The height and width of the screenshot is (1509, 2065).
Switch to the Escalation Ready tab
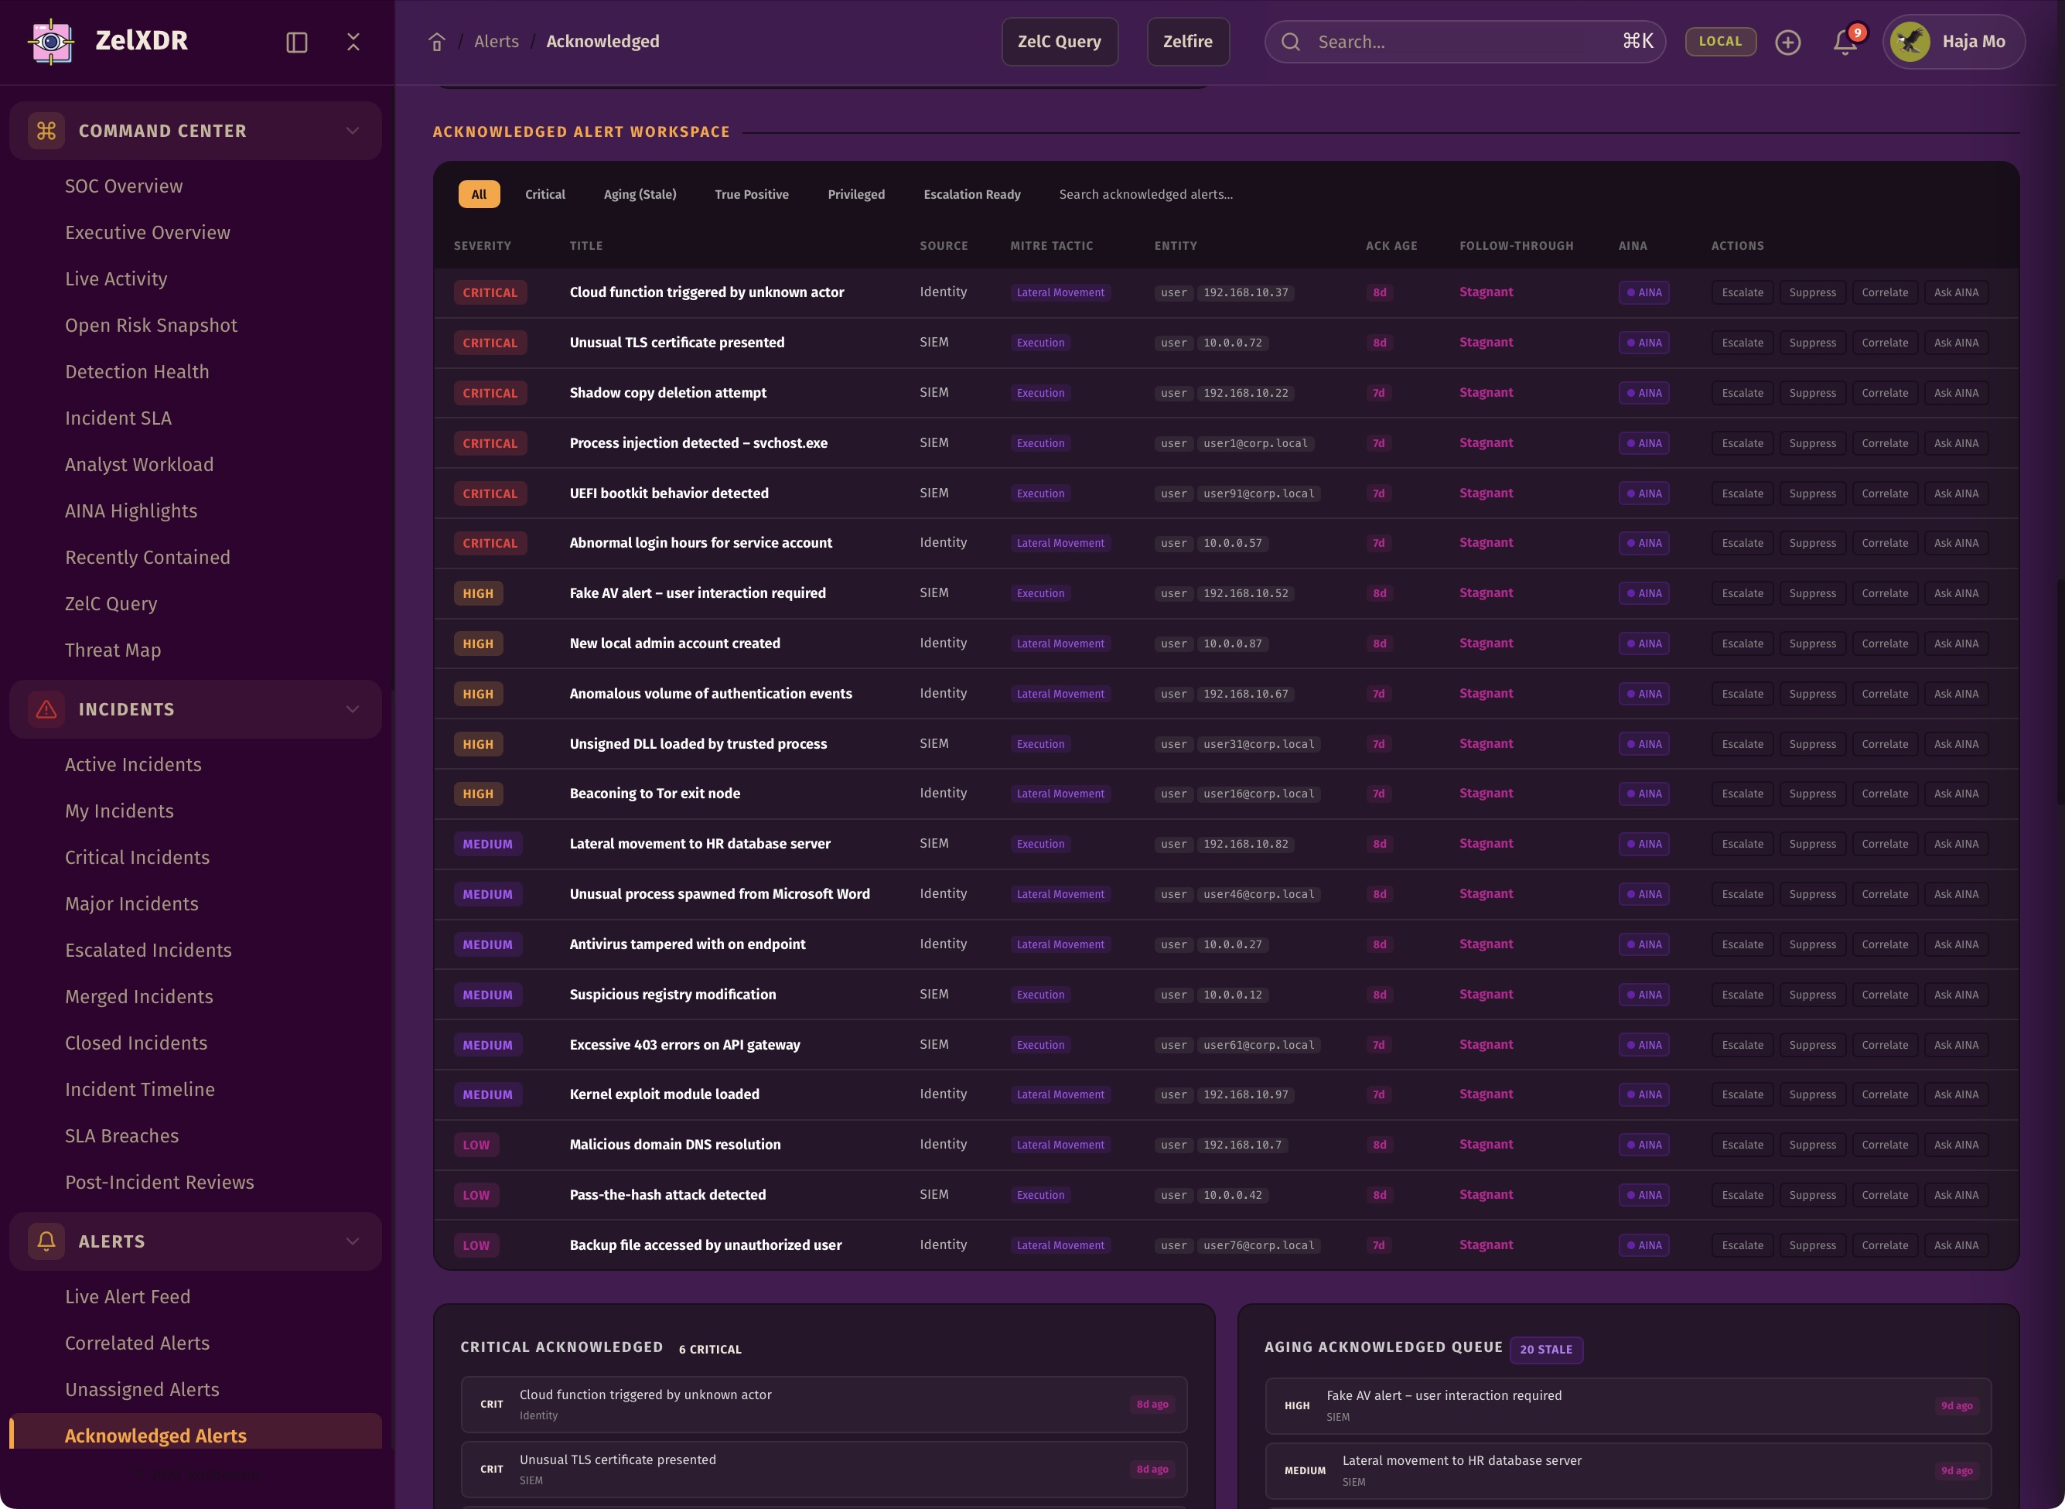pyautogui.click(x=971, y=195)
